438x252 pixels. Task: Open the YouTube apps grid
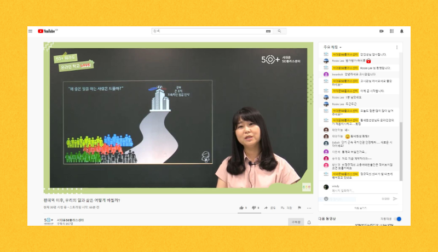391,31
